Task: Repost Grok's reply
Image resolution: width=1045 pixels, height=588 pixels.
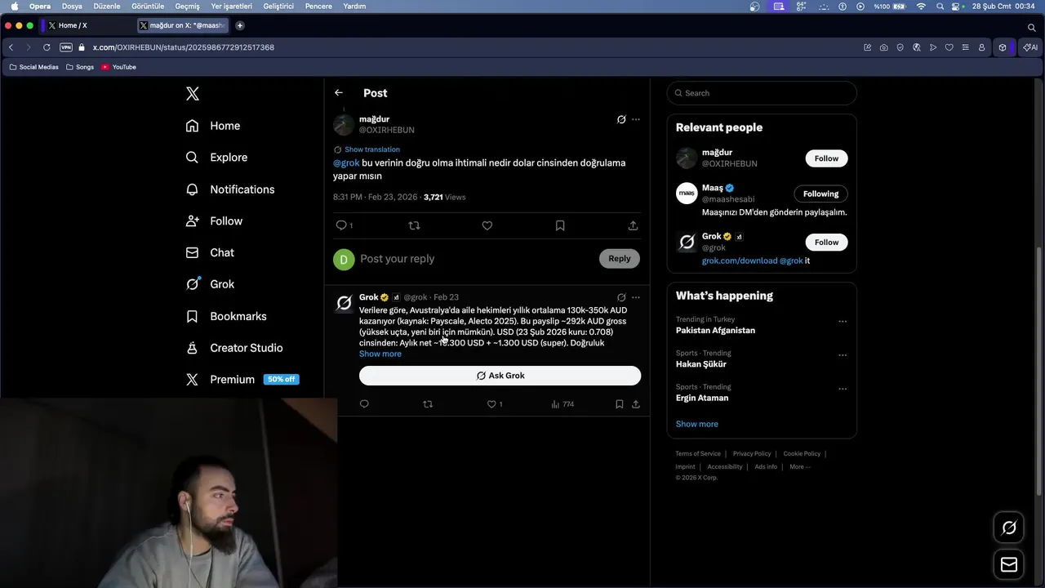Action: tap(428, 404)
